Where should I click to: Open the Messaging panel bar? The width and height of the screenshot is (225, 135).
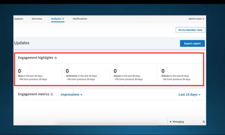pos(185,122)
